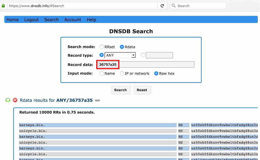Click the browser Search text box
260x160 pixels.
click(198, 6)
